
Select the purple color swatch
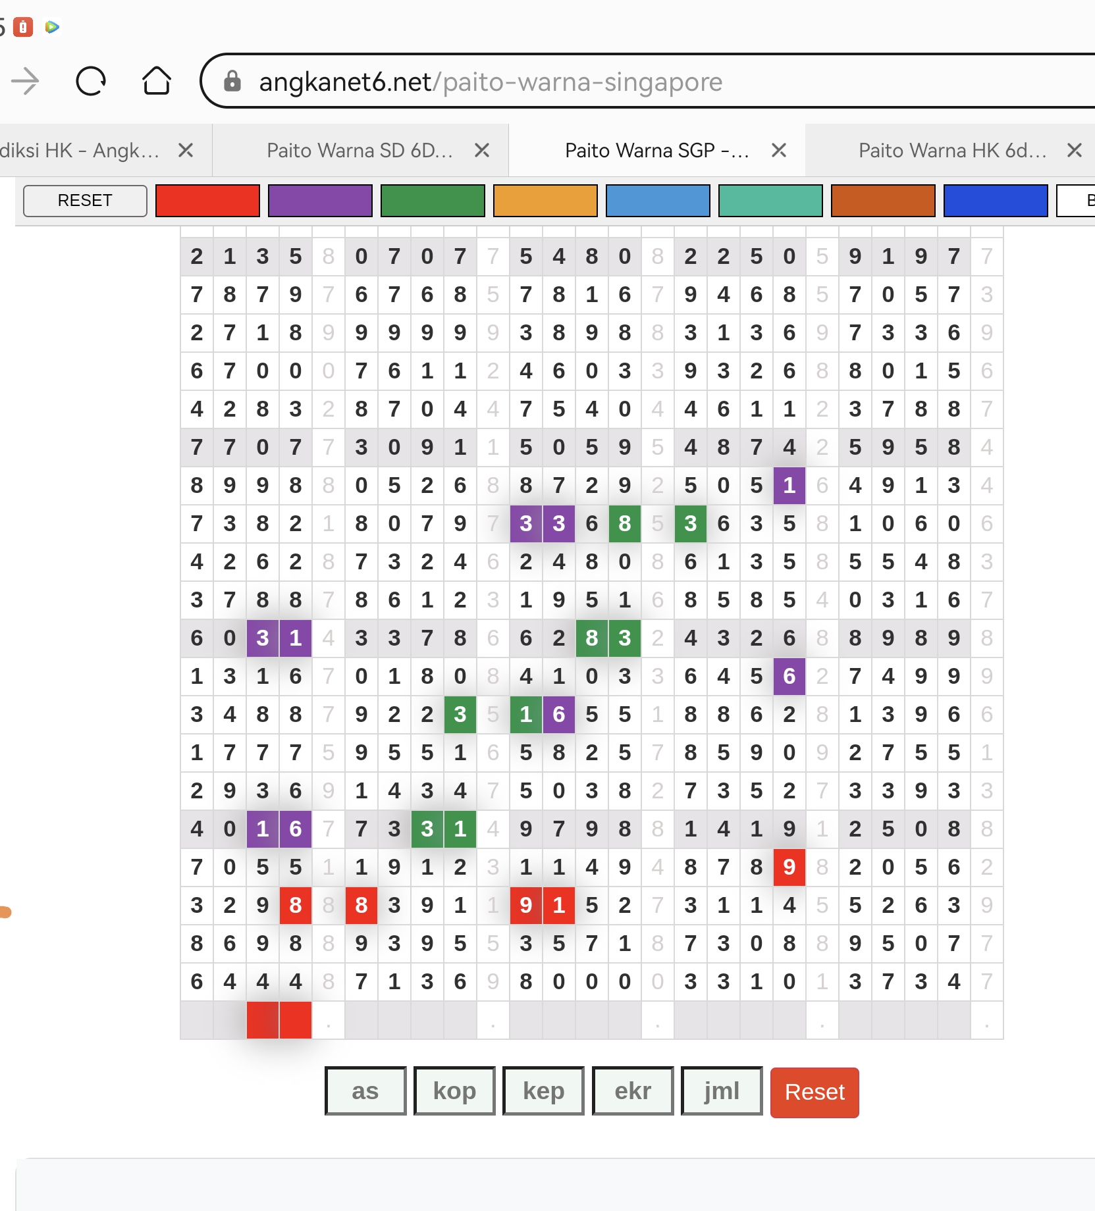coord(320,201)
